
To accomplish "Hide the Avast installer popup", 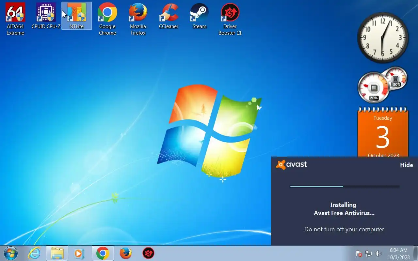I will pyautogui.click(x=406, y=165).
